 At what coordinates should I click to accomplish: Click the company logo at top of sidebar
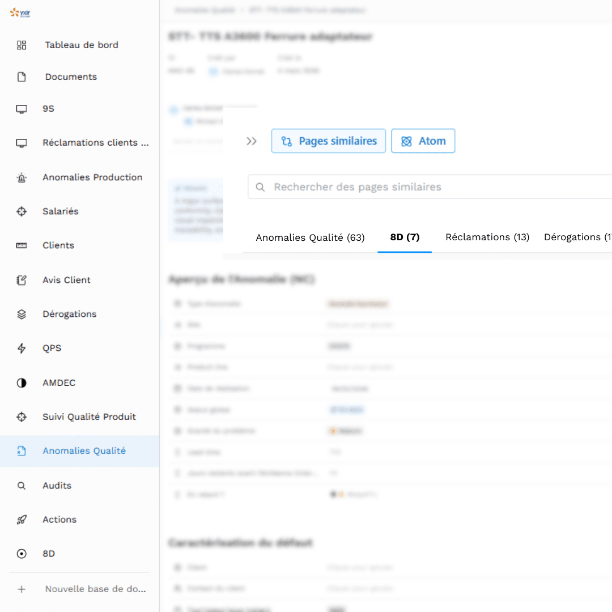point(20,12)
